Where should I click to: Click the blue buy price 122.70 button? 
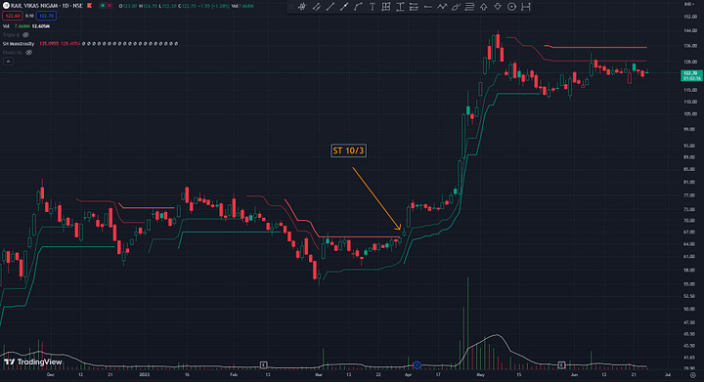point(46,16)
